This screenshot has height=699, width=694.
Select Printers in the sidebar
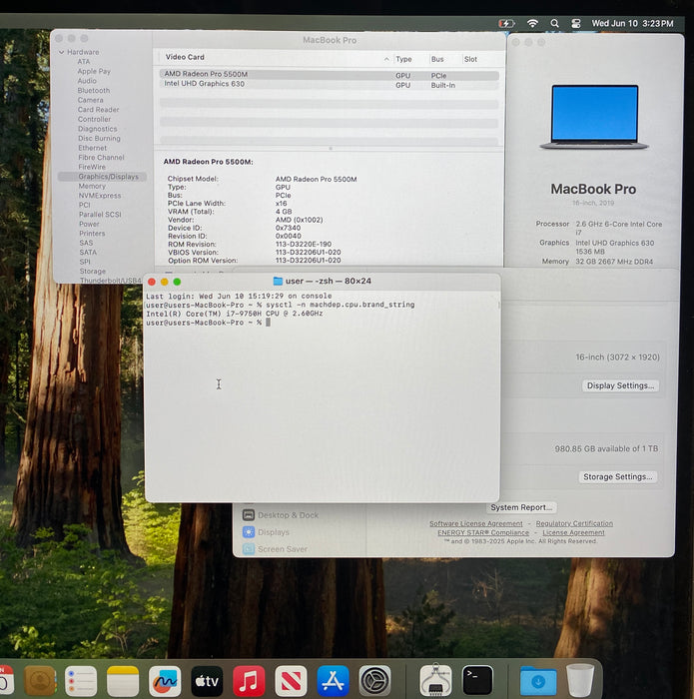(92, 234)
